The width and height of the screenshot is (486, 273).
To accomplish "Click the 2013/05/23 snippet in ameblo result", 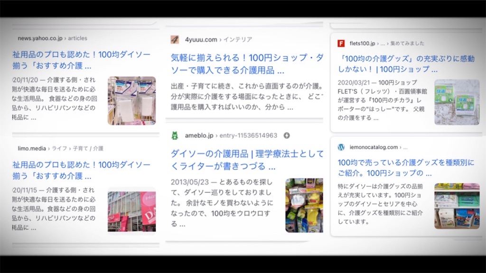I will 222,203.
